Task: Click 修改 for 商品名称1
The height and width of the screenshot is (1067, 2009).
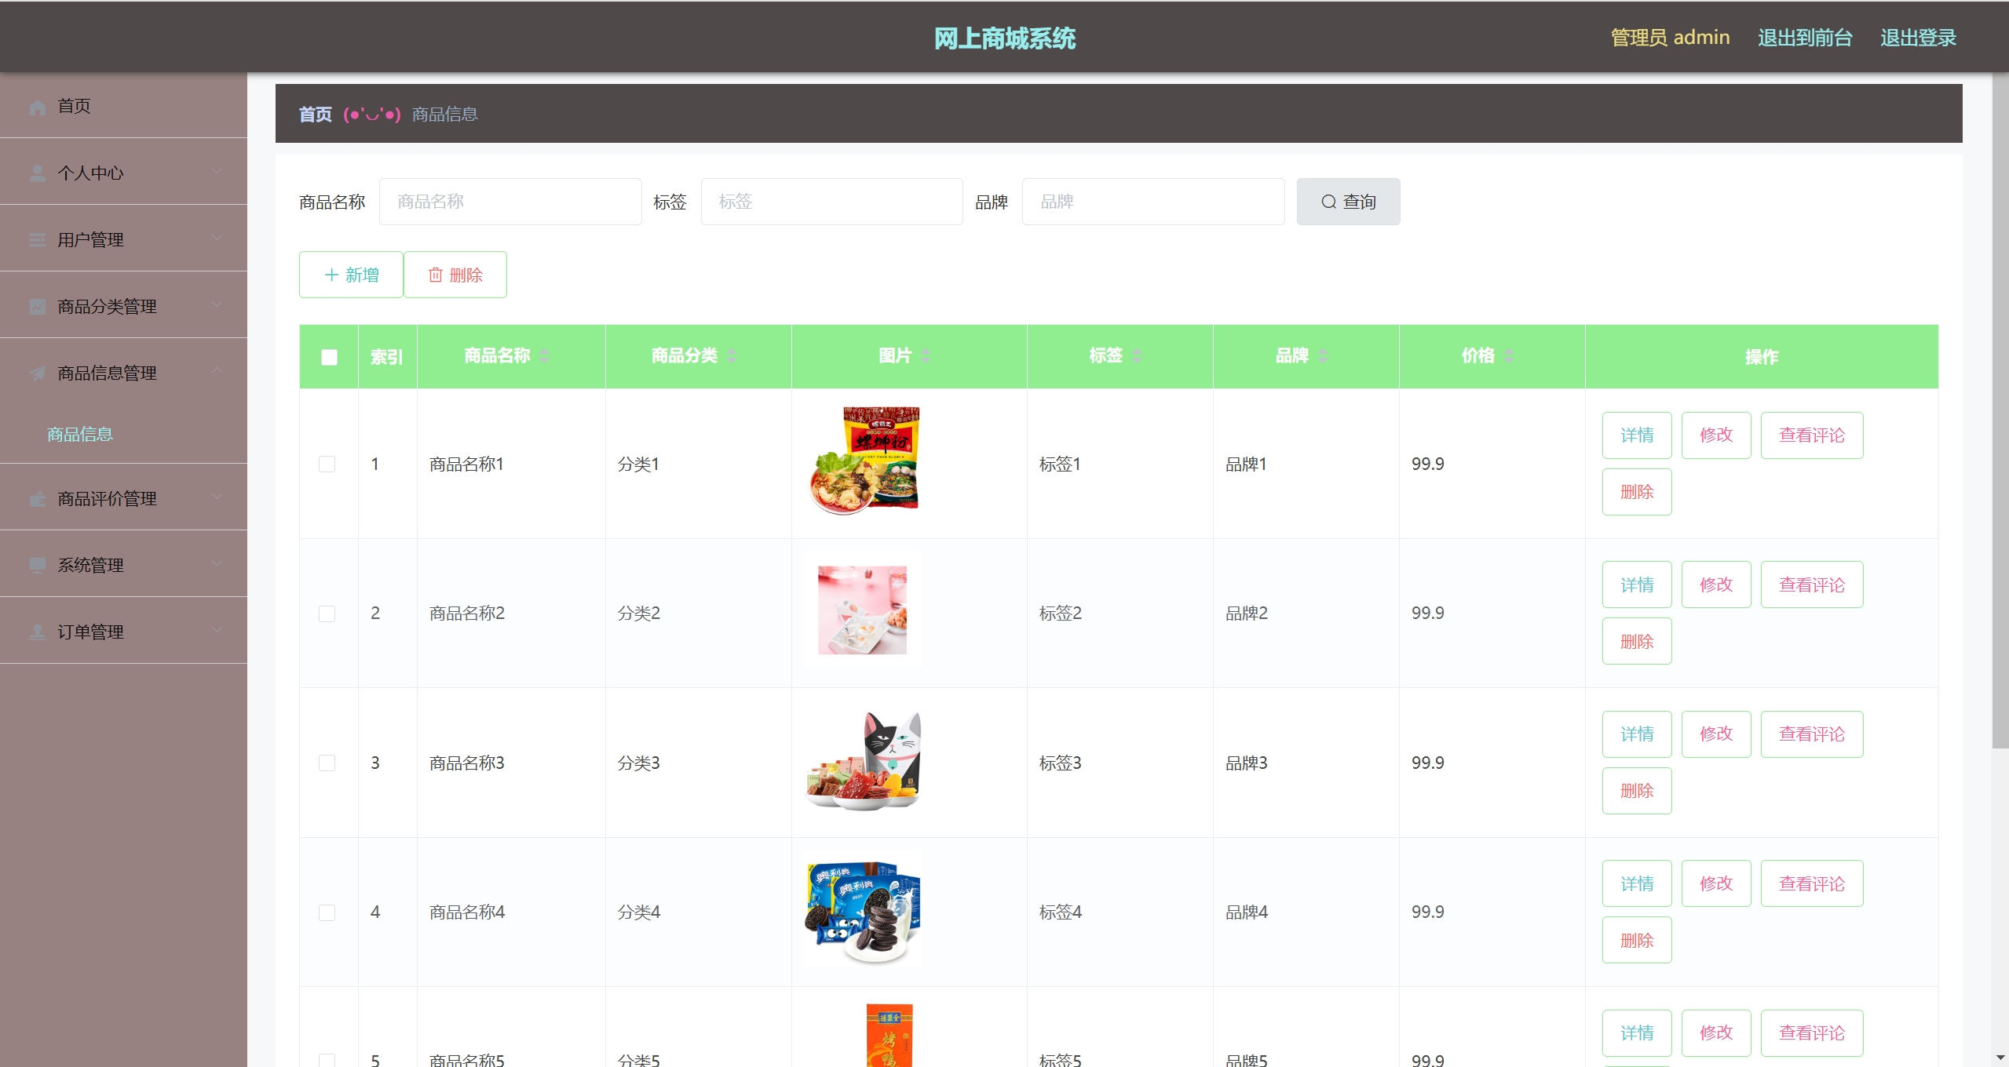Action: (1716, 435)
